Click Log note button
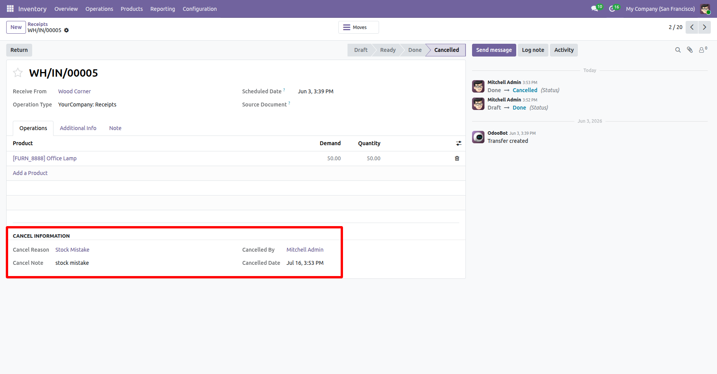Screen dimensions: 717x374 (533, 50)
